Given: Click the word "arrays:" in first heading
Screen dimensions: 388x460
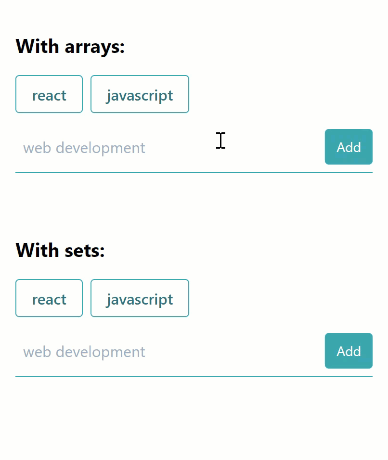Looking at the screenshot, I should [95, 48].
